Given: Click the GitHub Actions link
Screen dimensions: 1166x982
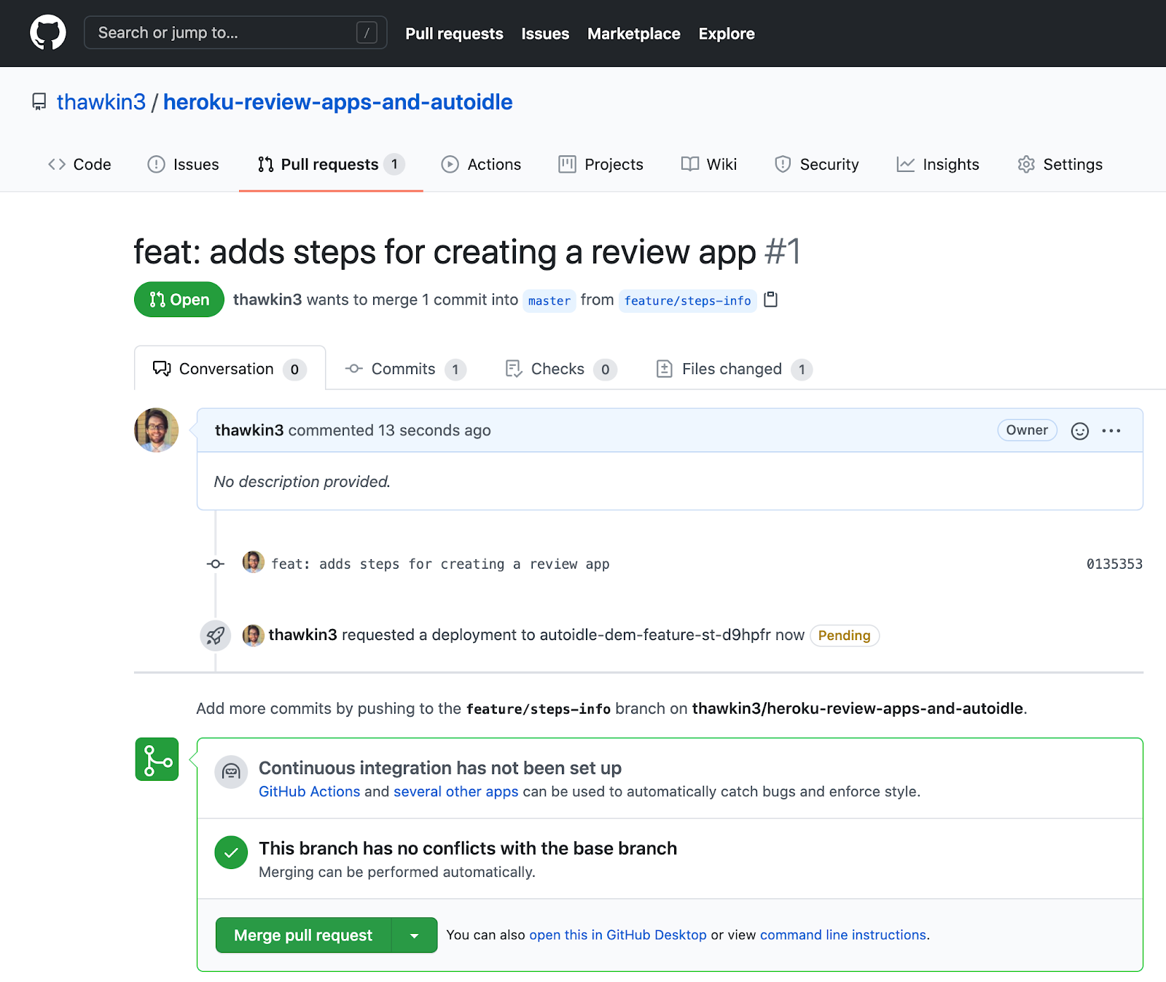Looking at the screenshot, I should (309, 792).
